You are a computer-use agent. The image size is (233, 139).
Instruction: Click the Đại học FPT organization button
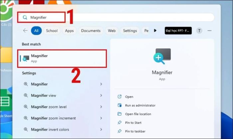pos(178,31)
